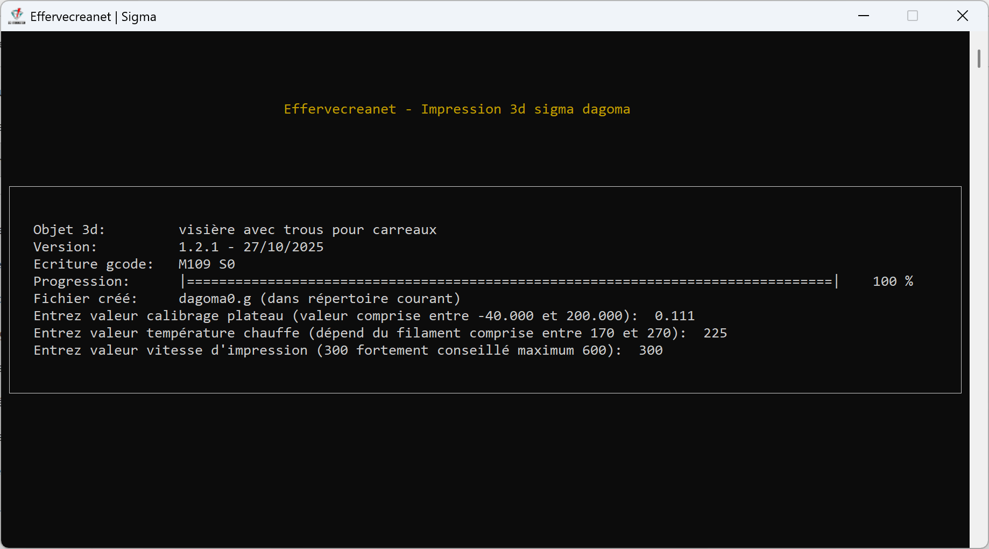Image resolution: width=989 pixels, height=549 pixels.
Task: Click the window title 'Effervecreanet | Sigma'
Action: [x=93, y=17]
